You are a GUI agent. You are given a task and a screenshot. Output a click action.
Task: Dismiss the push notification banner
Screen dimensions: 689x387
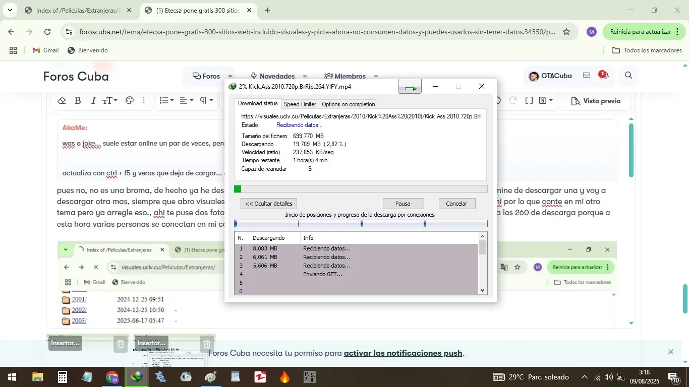[671, 352]
